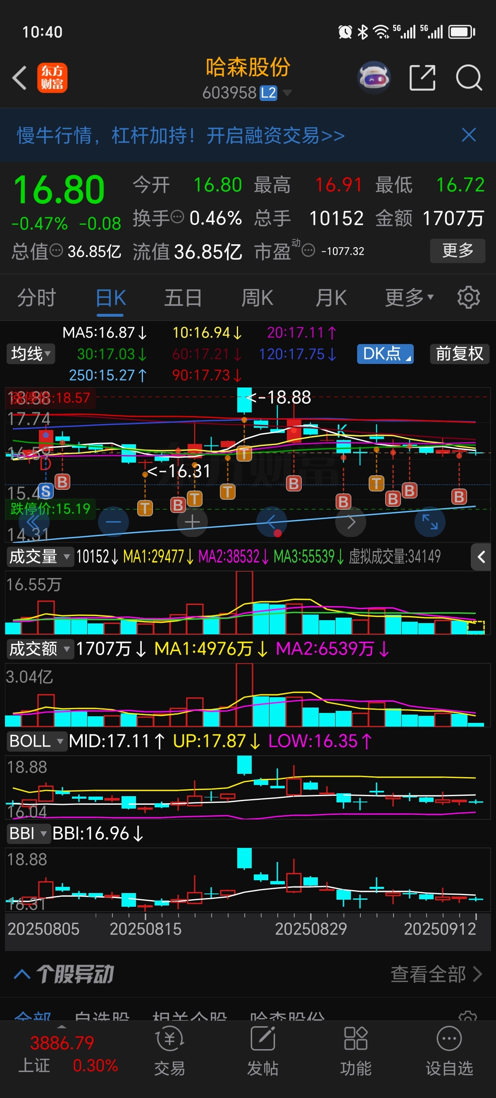This screenshot has height=1098, width=496.
Task: Switch to 分时 chart tab
Action: click(x=37, y=298)
